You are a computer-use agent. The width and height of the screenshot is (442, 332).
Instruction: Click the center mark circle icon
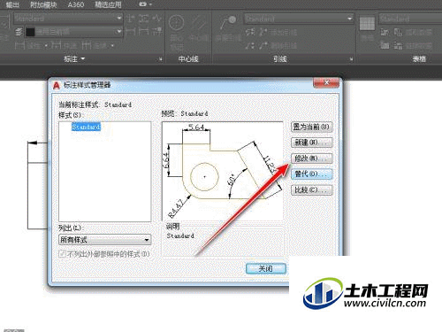[x=177, y=22]
